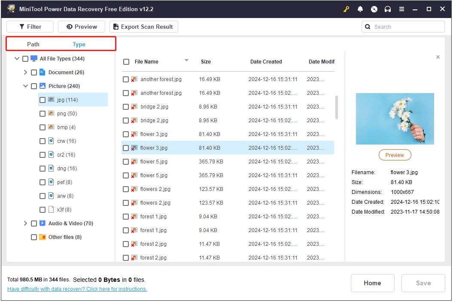Open notifications via the bell icon
The width and height of the screenshot is (453, 302).
click(360, 9)
